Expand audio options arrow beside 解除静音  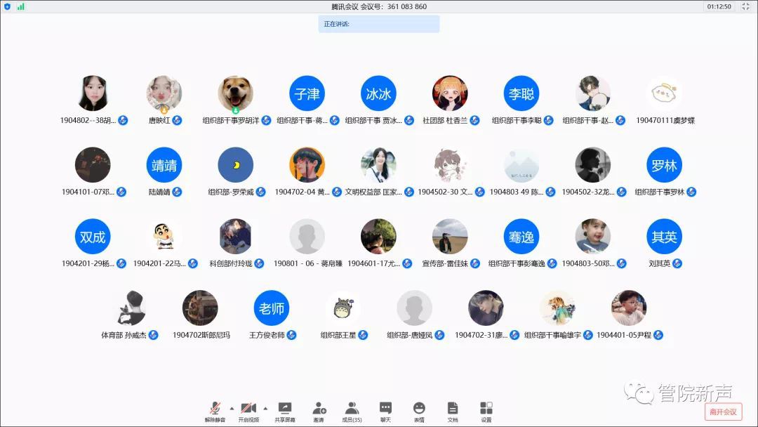232,407
